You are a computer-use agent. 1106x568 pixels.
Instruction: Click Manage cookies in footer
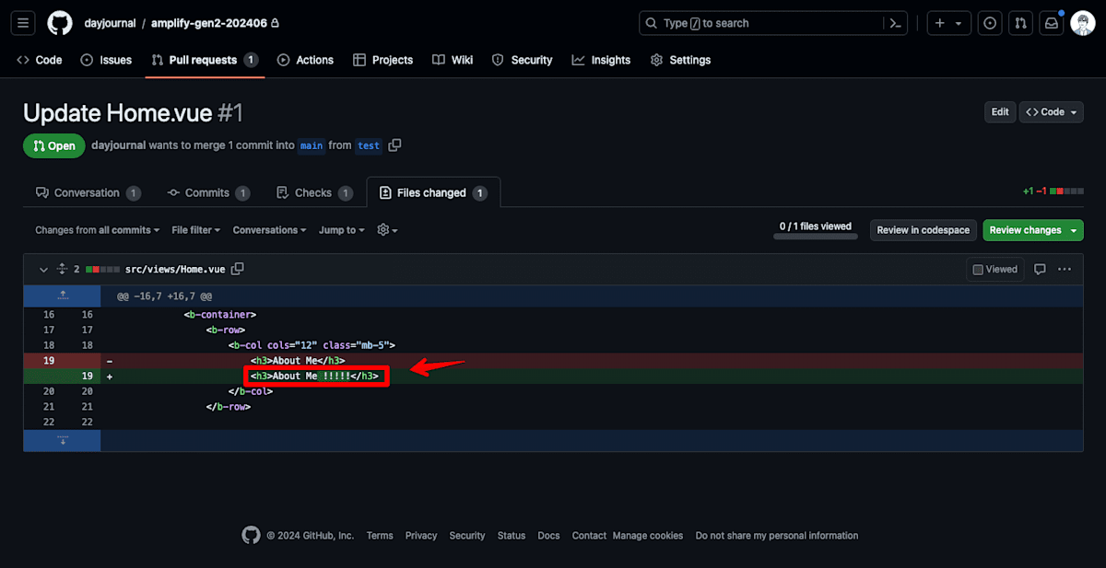pos(648,536)
